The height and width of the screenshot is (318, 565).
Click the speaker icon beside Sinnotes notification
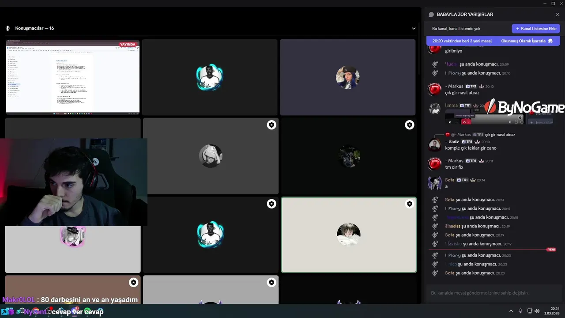click(x=435, y=226)
